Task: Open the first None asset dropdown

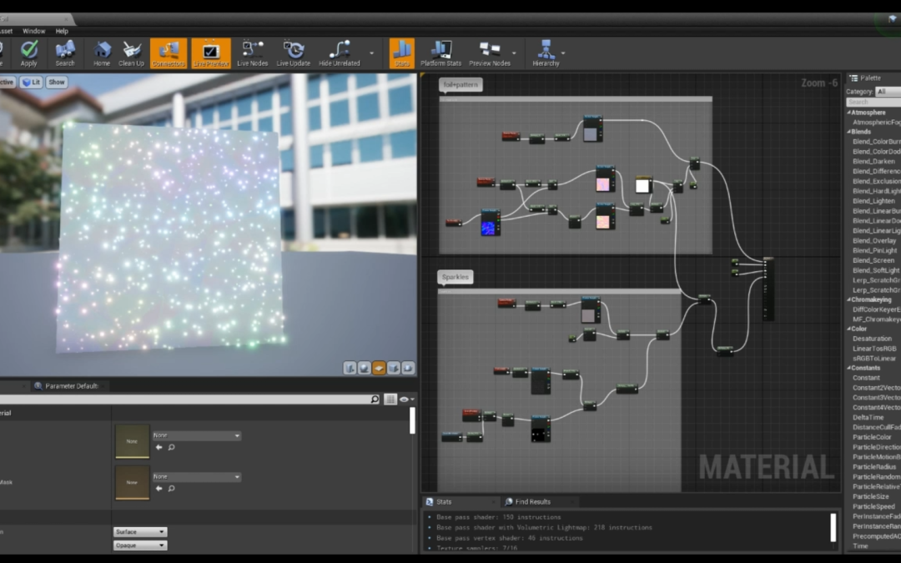Action: (x=197, y=435)
